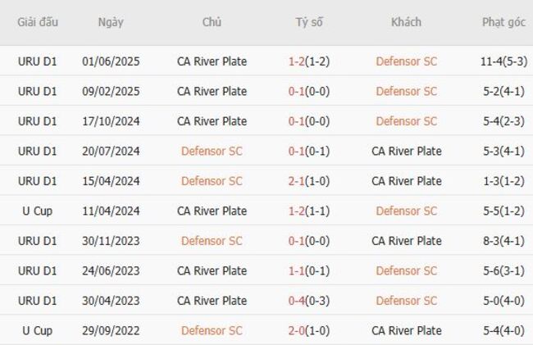Select the 'Khách' away column header
This screenshot has height=345, width=533.
[406, 22]
